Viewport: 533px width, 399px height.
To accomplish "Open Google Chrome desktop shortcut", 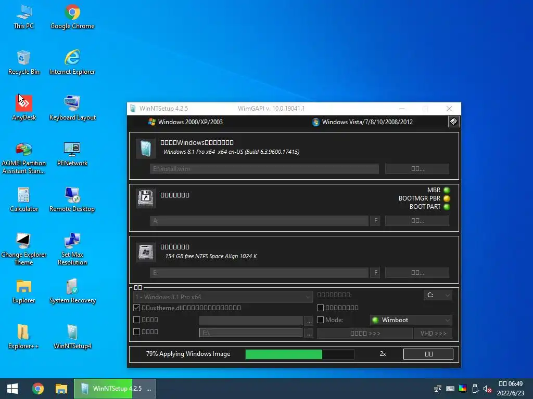I will click(72, 17).
